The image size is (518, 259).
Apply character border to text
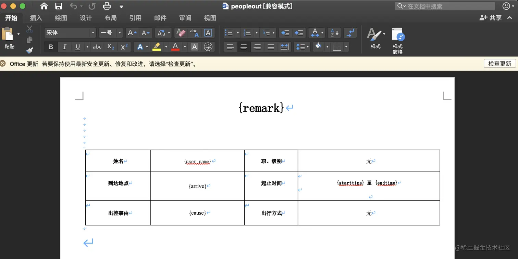208,33
